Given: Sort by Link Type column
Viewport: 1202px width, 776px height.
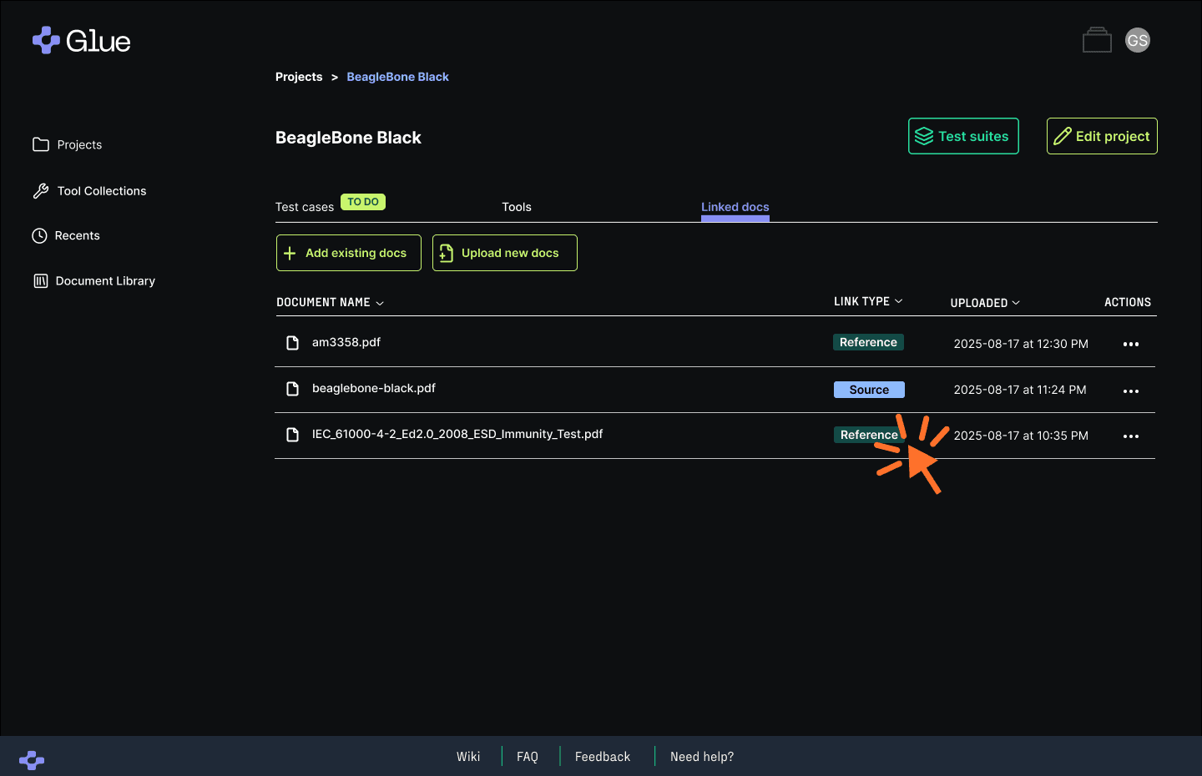Looking at the screenshot, I should click(x=868, y=301).
